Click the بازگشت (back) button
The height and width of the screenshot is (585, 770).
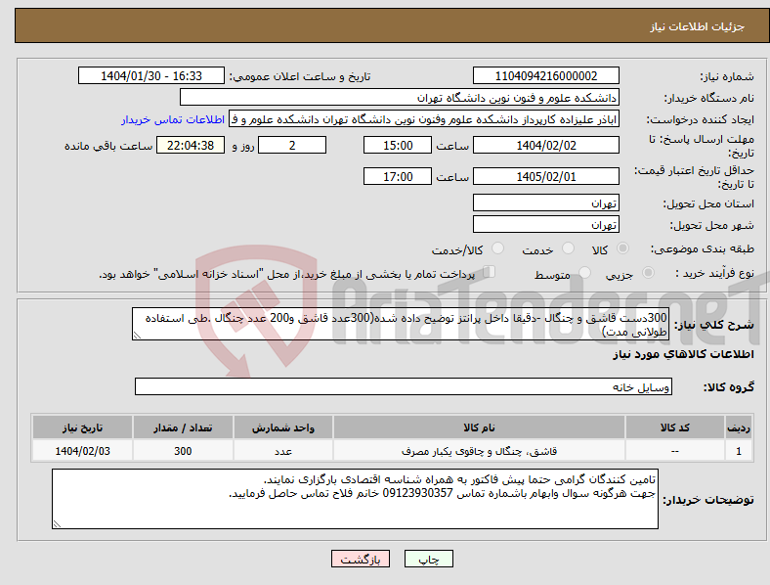click(361, 559)
